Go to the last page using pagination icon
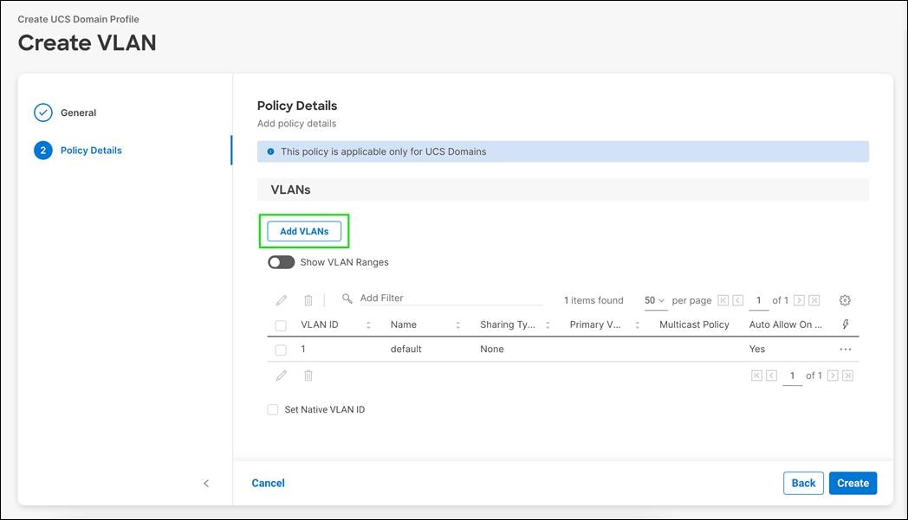 [813, 299]
